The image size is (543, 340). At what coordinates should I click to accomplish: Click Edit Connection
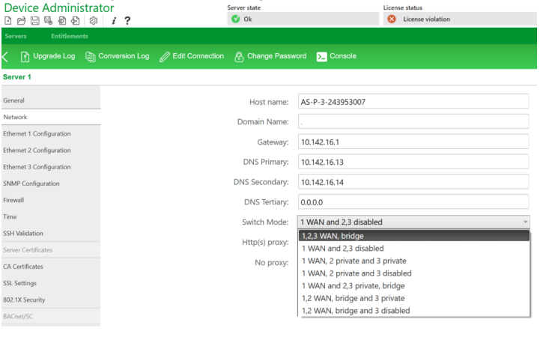[192, 56]
